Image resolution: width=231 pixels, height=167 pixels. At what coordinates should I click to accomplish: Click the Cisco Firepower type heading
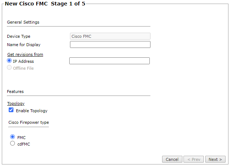pyautogui.click(x=29, y=122)
